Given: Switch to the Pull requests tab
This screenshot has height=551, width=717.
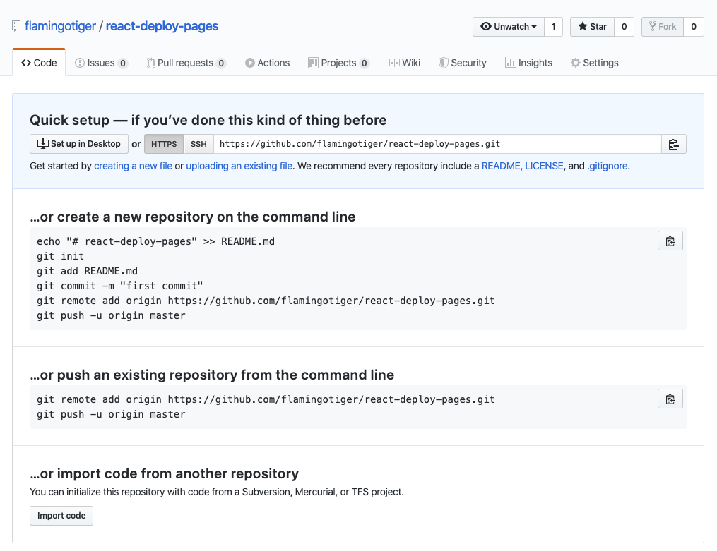Looking at the screenshot, I should pos(185,63).
